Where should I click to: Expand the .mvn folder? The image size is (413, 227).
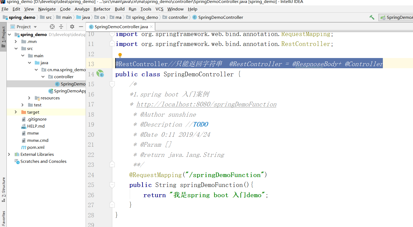tap(16, 41)
